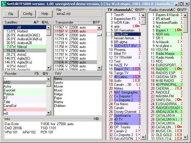
Task: Click the card icon on 40 Latino
Action: (x=137, y=77)
